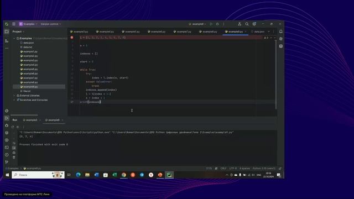Switch to the example3.py editor tab
This screenshot has width=354, height=199.
point(79,32)
